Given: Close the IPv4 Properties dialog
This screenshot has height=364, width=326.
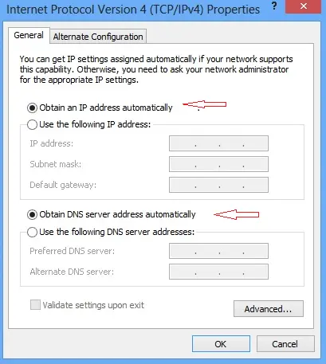Looking at the screenshot, I should [303, 6].
